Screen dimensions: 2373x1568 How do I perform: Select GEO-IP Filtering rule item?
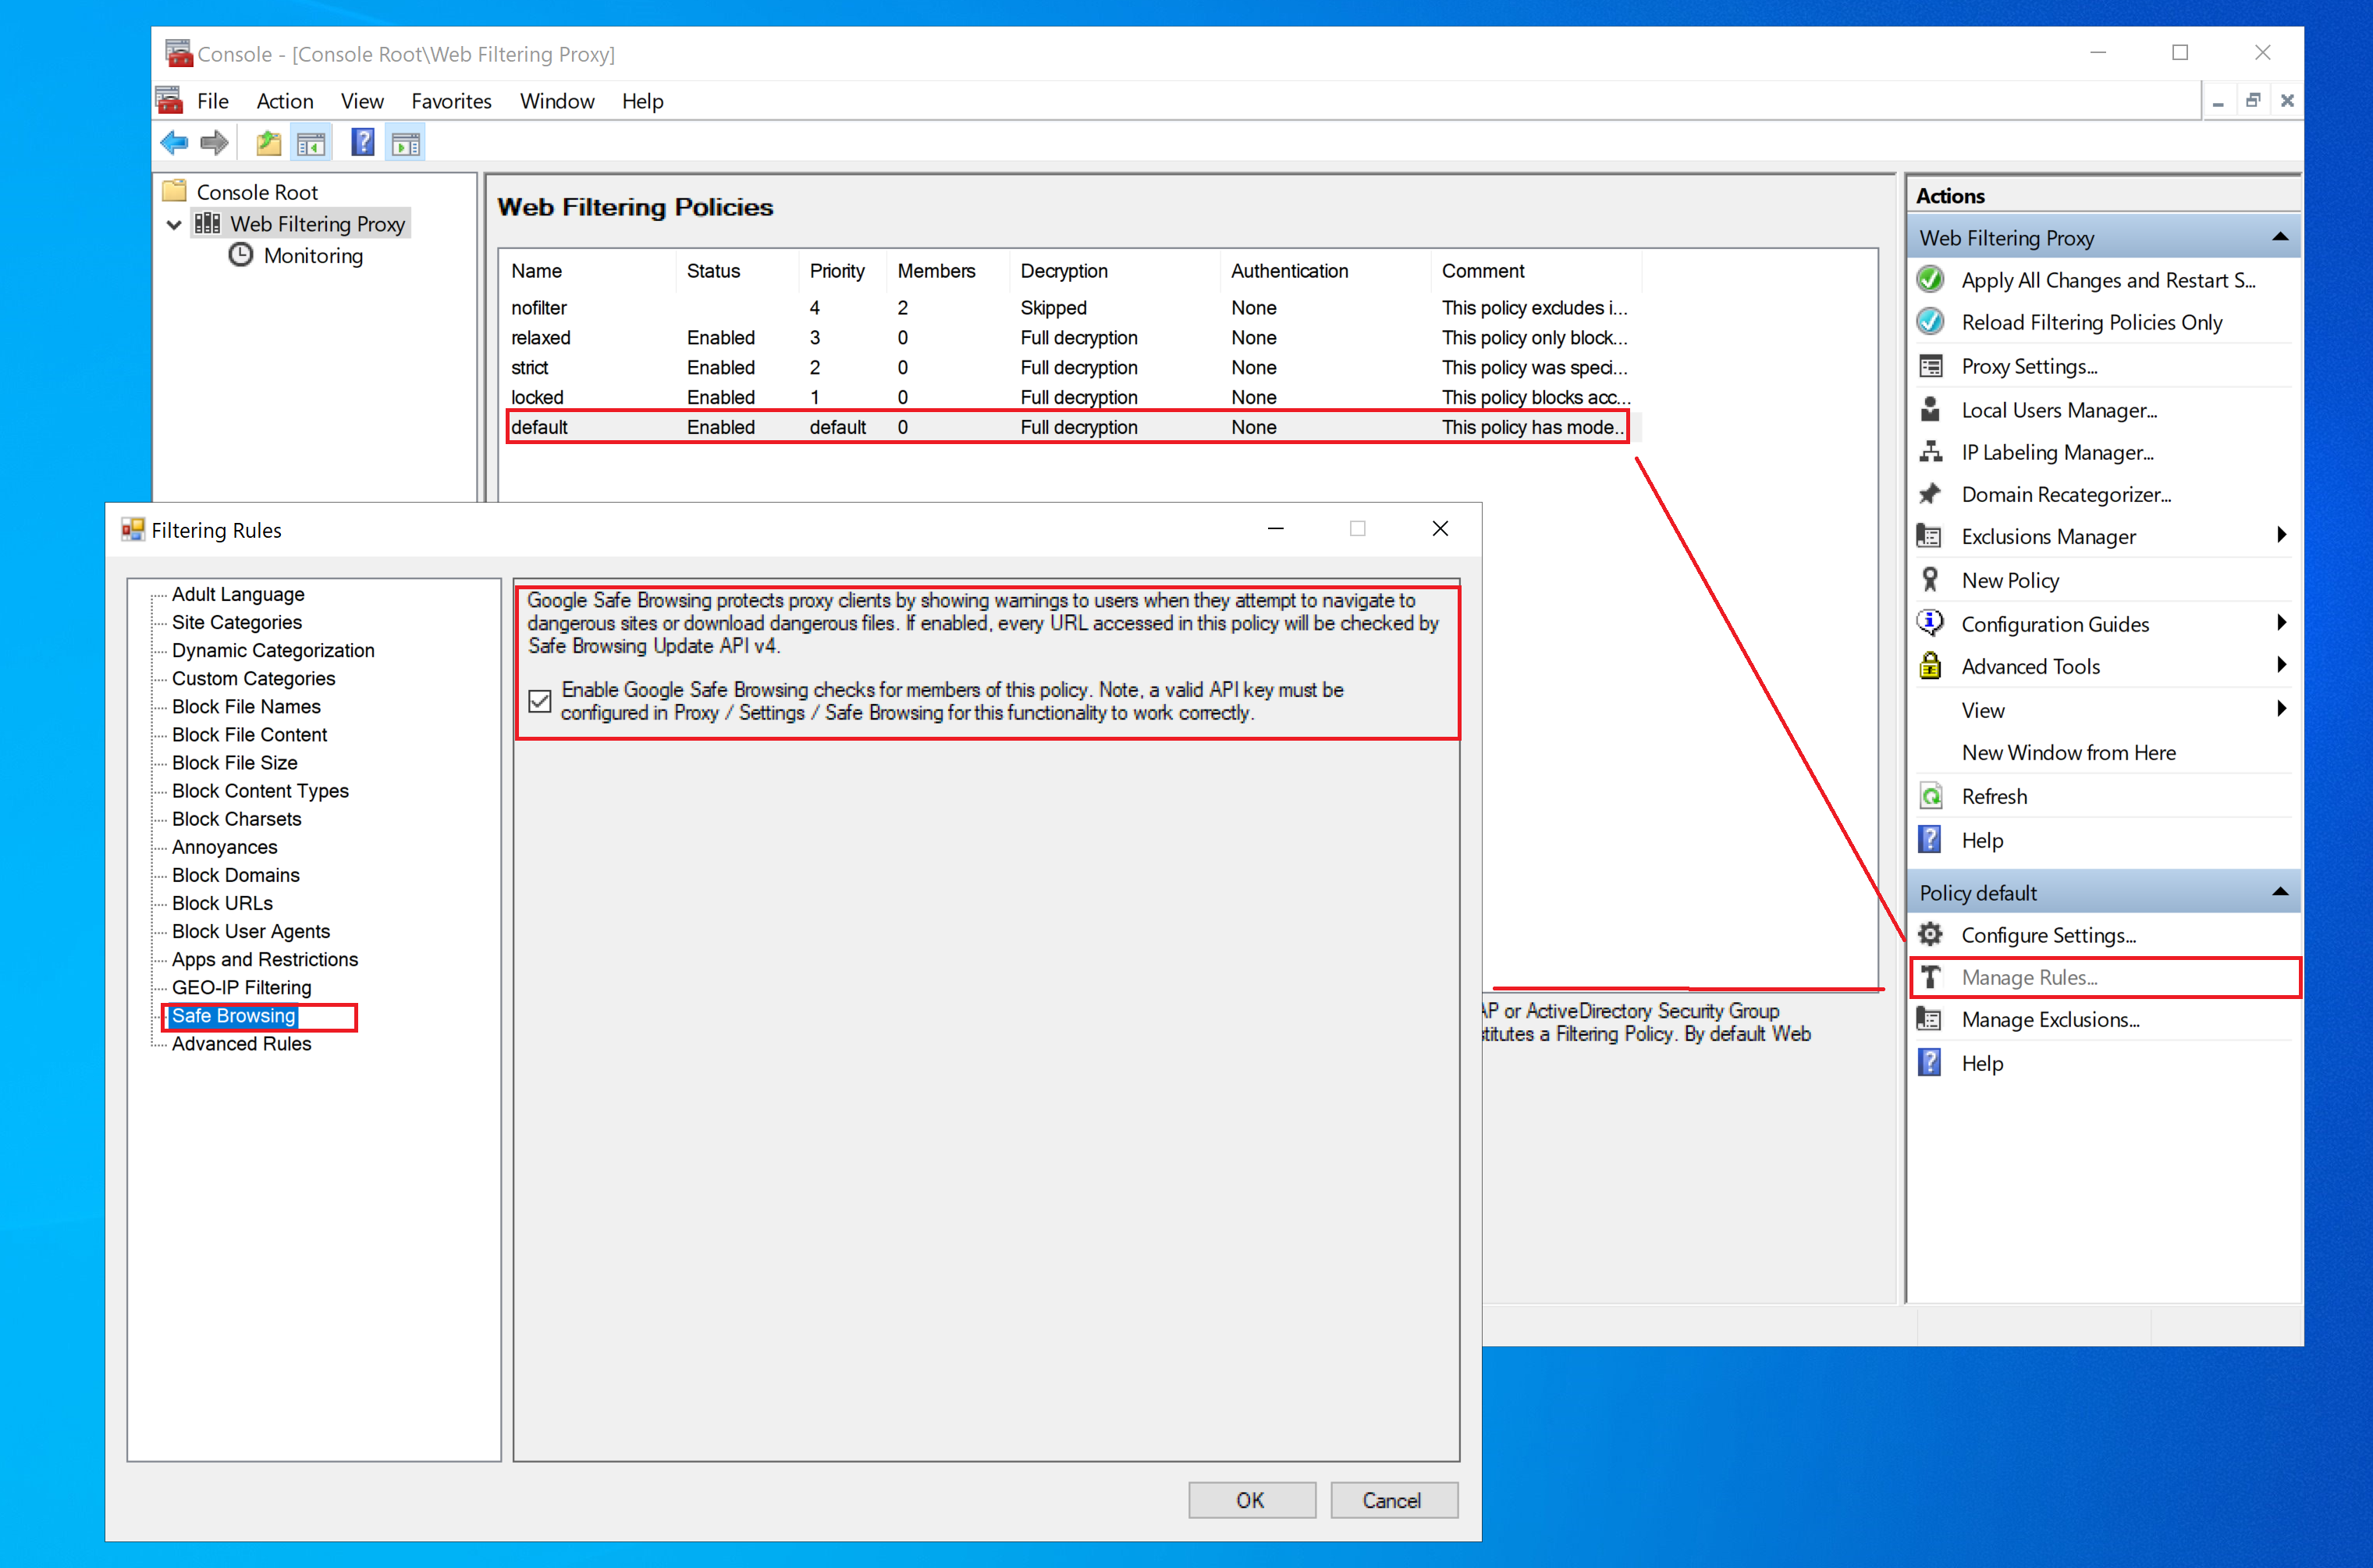point(241,987)
